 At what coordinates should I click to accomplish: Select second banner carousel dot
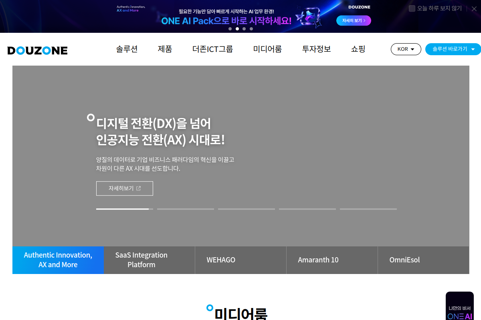(237, 29)
